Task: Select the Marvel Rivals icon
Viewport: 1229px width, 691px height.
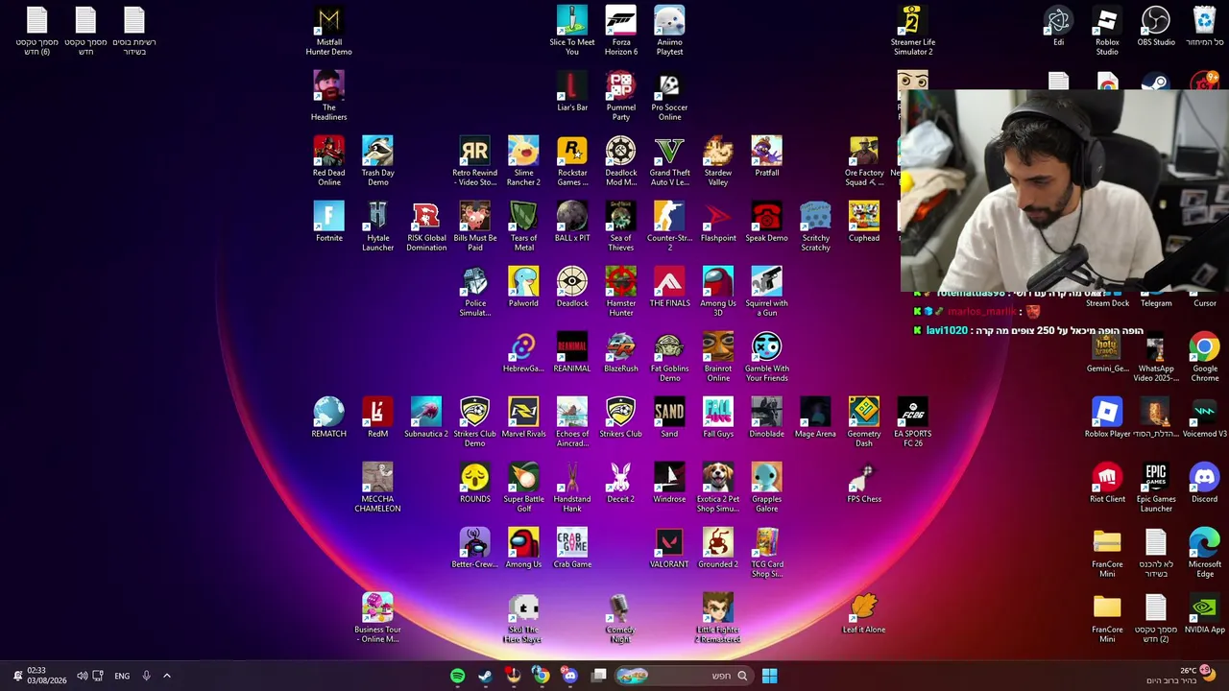Action: click(x=523, y=417)
